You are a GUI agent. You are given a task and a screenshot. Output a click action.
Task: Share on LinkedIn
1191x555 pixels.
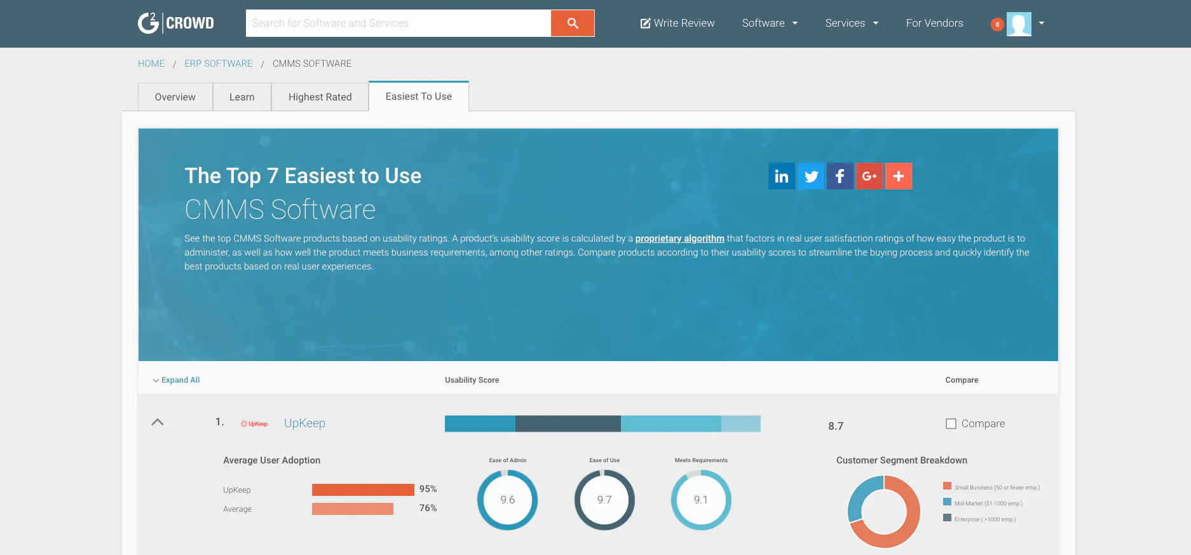tap(782, 176)
